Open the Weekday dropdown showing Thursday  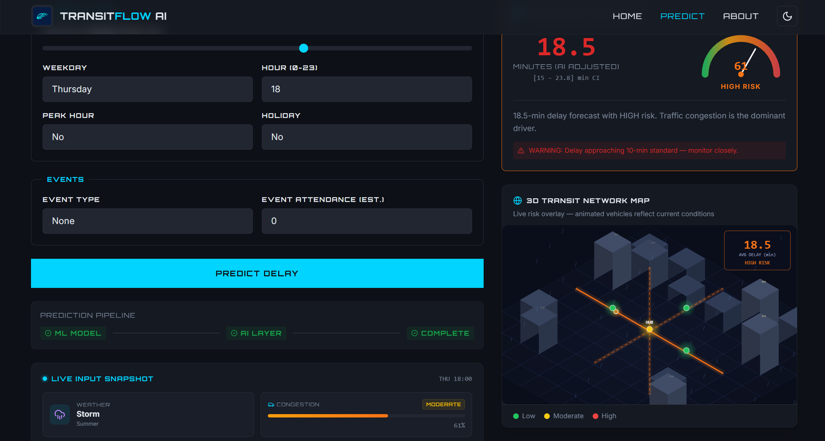[x=148, y=89]
